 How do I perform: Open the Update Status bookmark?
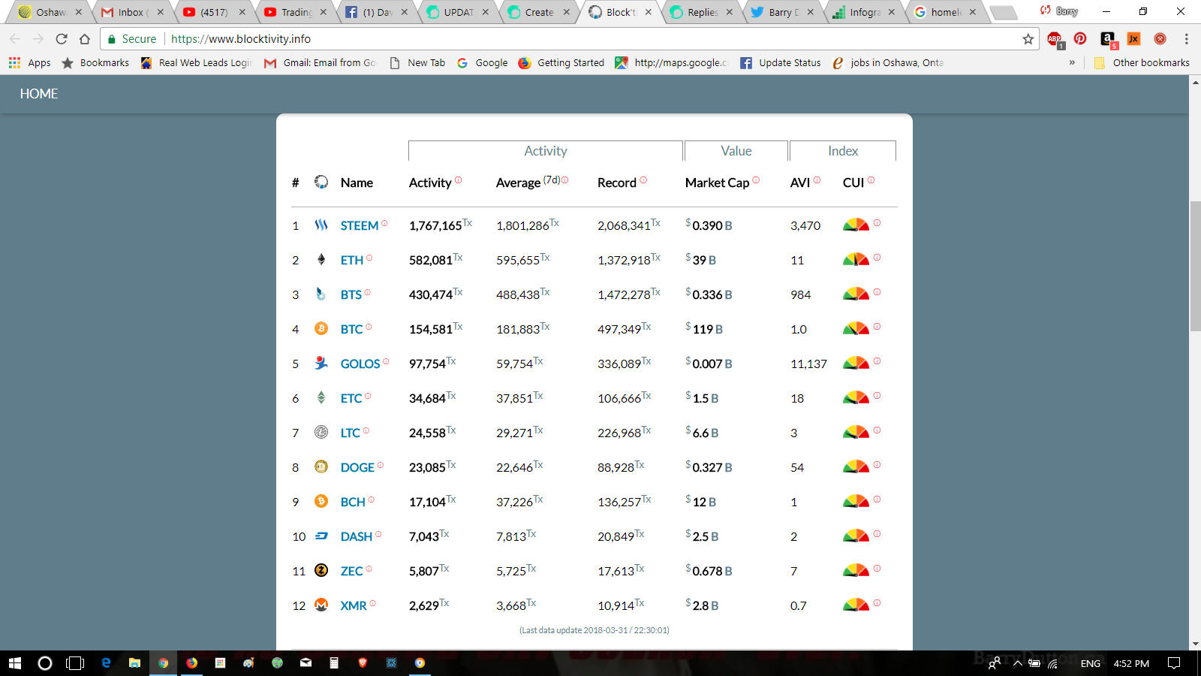pos(781,62)
